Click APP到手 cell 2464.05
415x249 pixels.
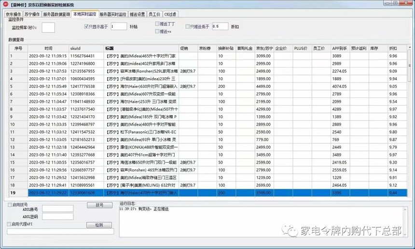[340, 185]
